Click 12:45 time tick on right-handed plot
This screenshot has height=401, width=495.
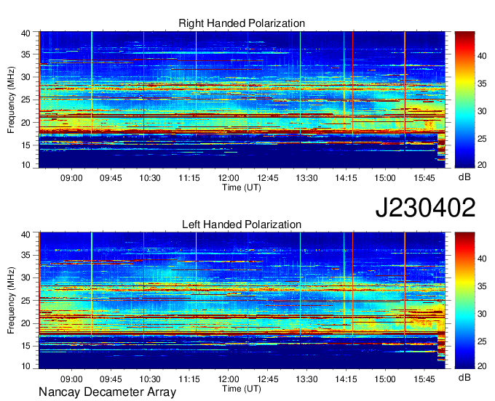(x=267, y=178)
